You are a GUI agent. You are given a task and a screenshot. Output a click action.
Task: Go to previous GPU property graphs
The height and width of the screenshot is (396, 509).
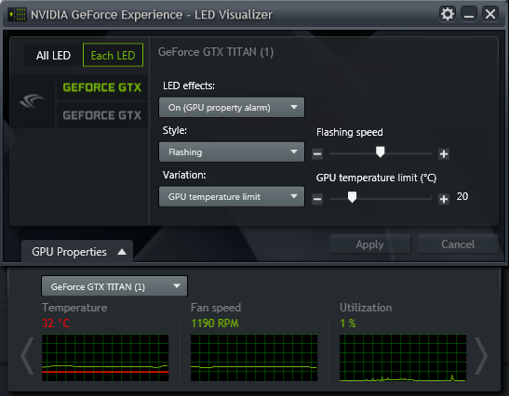tap(27, 356)
